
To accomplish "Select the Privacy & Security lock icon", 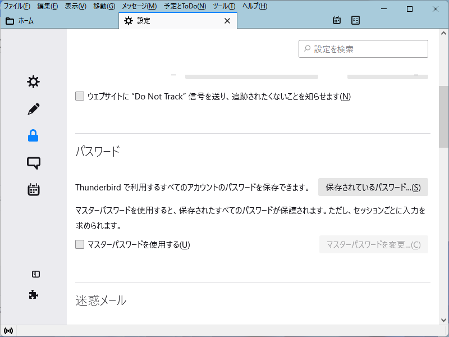I will (x=33, y=136).
